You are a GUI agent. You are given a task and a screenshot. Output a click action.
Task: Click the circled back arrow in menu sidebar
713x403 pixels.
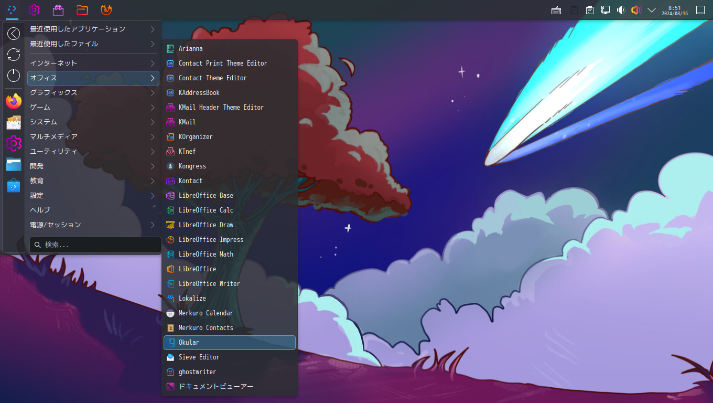tap(14, 34)
